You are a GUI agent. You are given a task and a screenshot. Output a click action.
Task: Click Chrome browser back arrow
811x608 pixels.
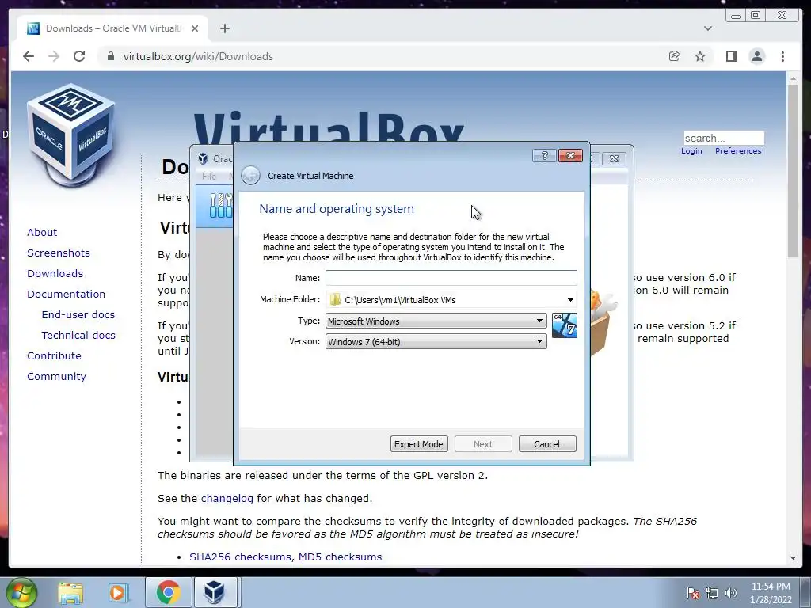[29, 56]
